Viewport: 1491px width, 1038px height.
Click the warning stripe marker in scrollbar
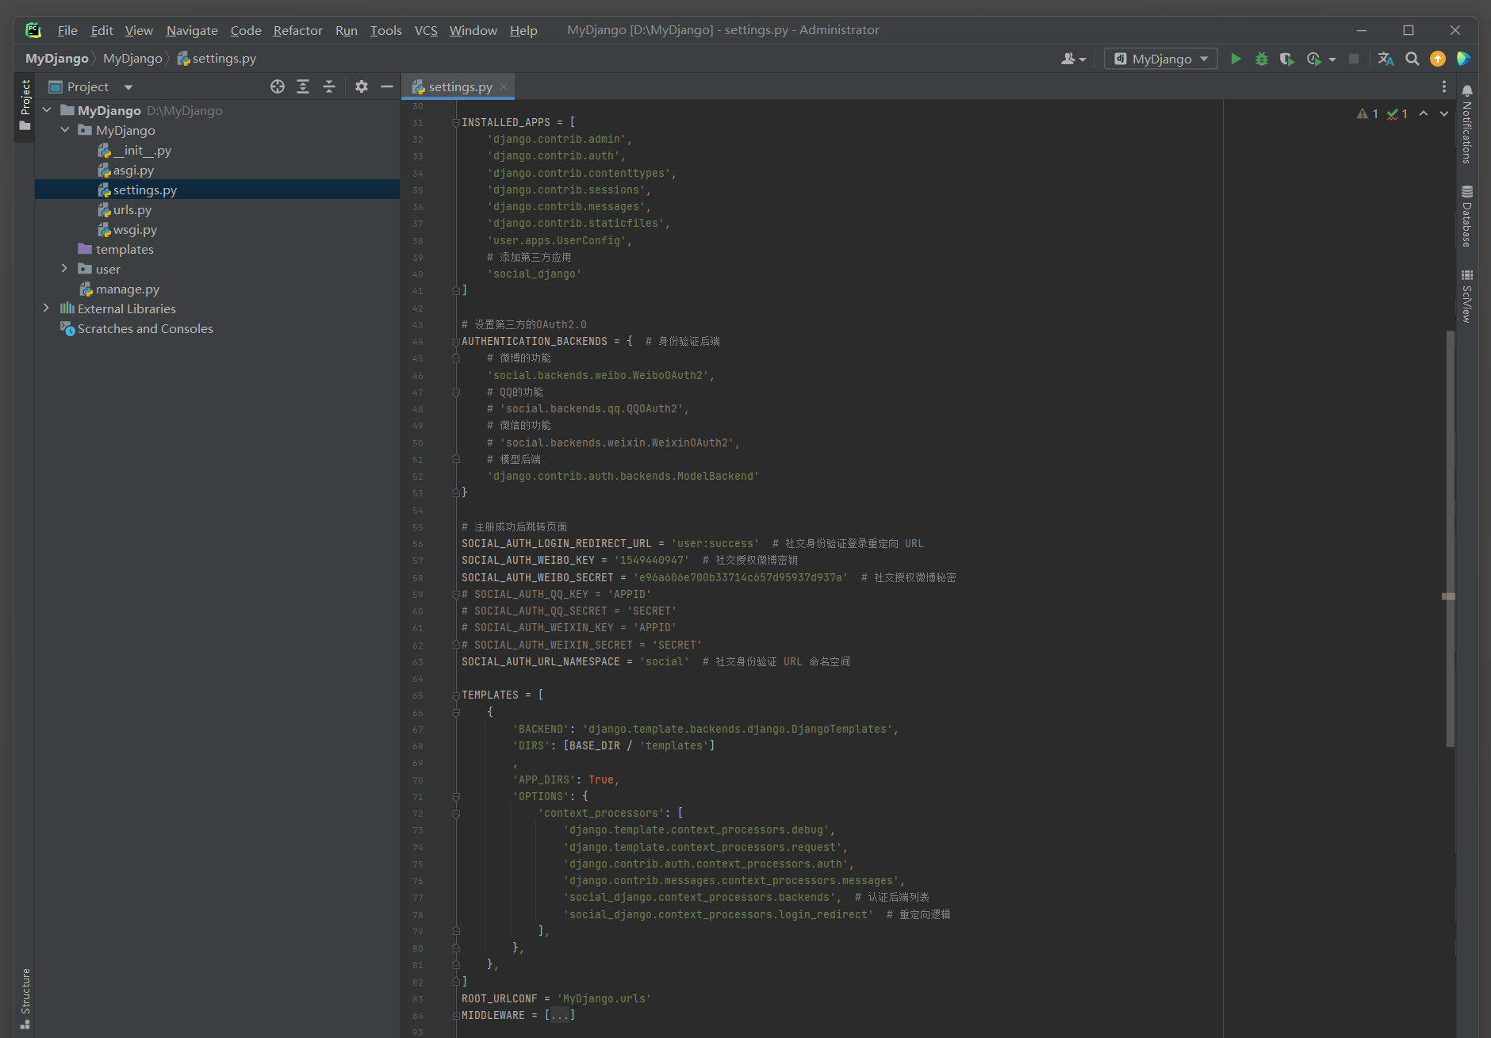pos(1448,596)
